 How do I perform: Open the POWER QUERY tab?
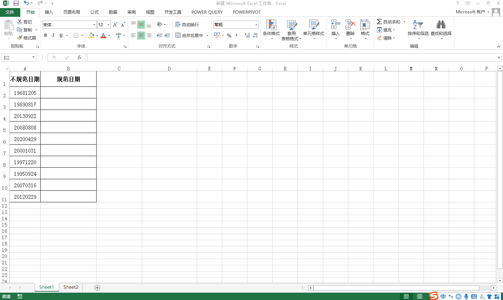click(207, 12)
